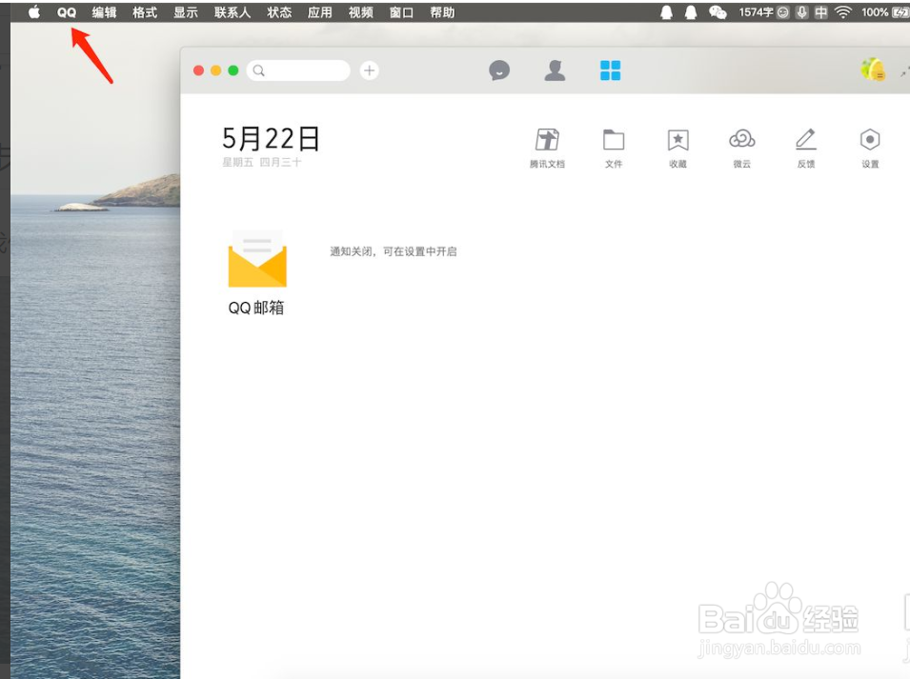Open the 格式 menu
910x679 pixels.
tap(145, 12)
